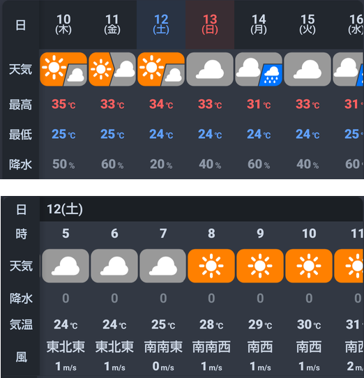Select the 12 (土) date header tab
Viewport: 364px width, 378px height.
(161, 24)
